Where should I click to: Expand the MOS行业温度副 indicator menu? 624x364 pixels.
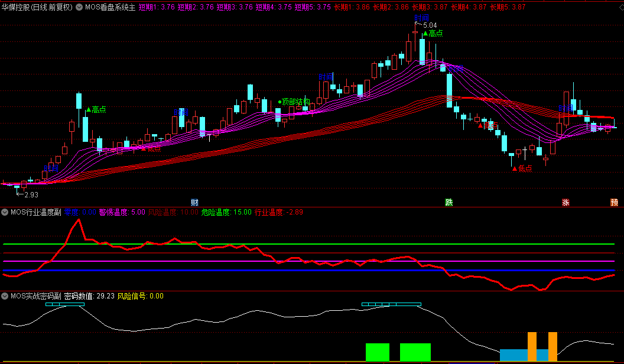tap(5, 212)
